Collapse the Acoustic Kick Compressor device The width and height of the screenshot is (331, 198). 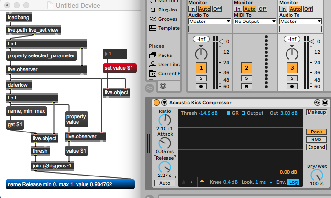[x=164, y=102]
